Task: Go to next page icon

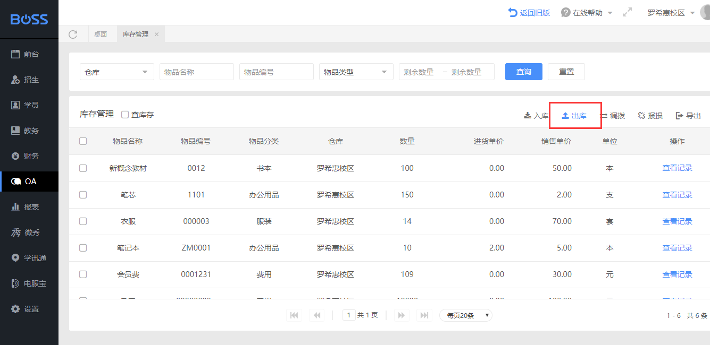Action: click(x=402, y=315)
